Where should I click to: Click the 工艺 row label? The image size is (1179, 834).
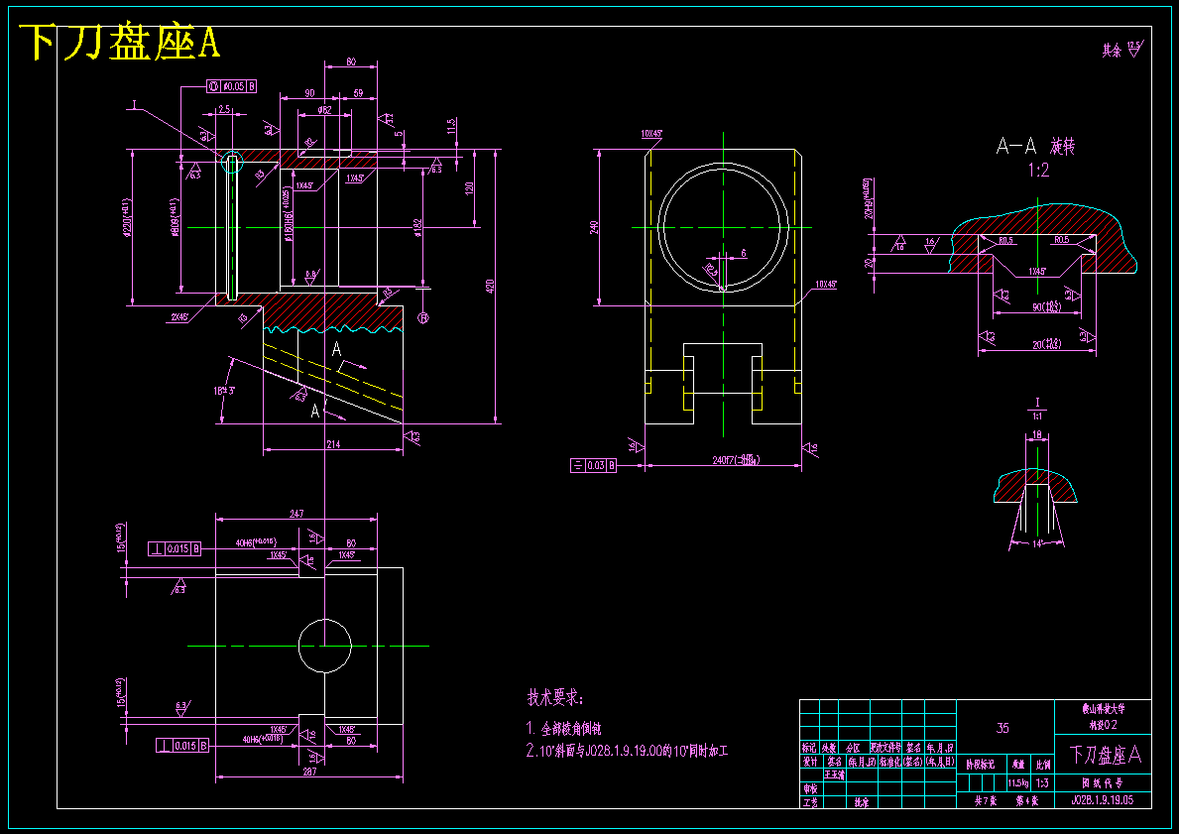tap(809, 802)
